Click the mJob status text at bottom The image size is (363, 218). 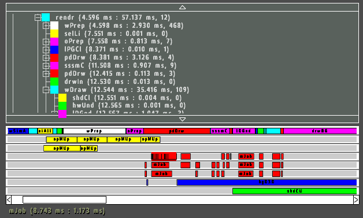point(57,211)
